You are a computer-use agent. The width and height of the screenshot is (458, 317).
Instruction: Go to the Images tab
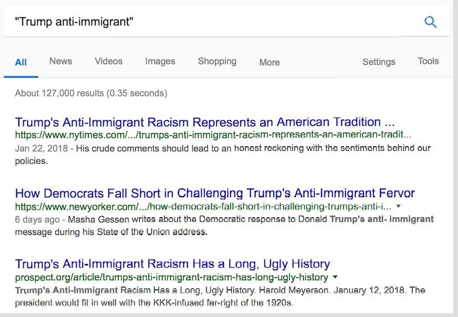click(x=160, y=62)
